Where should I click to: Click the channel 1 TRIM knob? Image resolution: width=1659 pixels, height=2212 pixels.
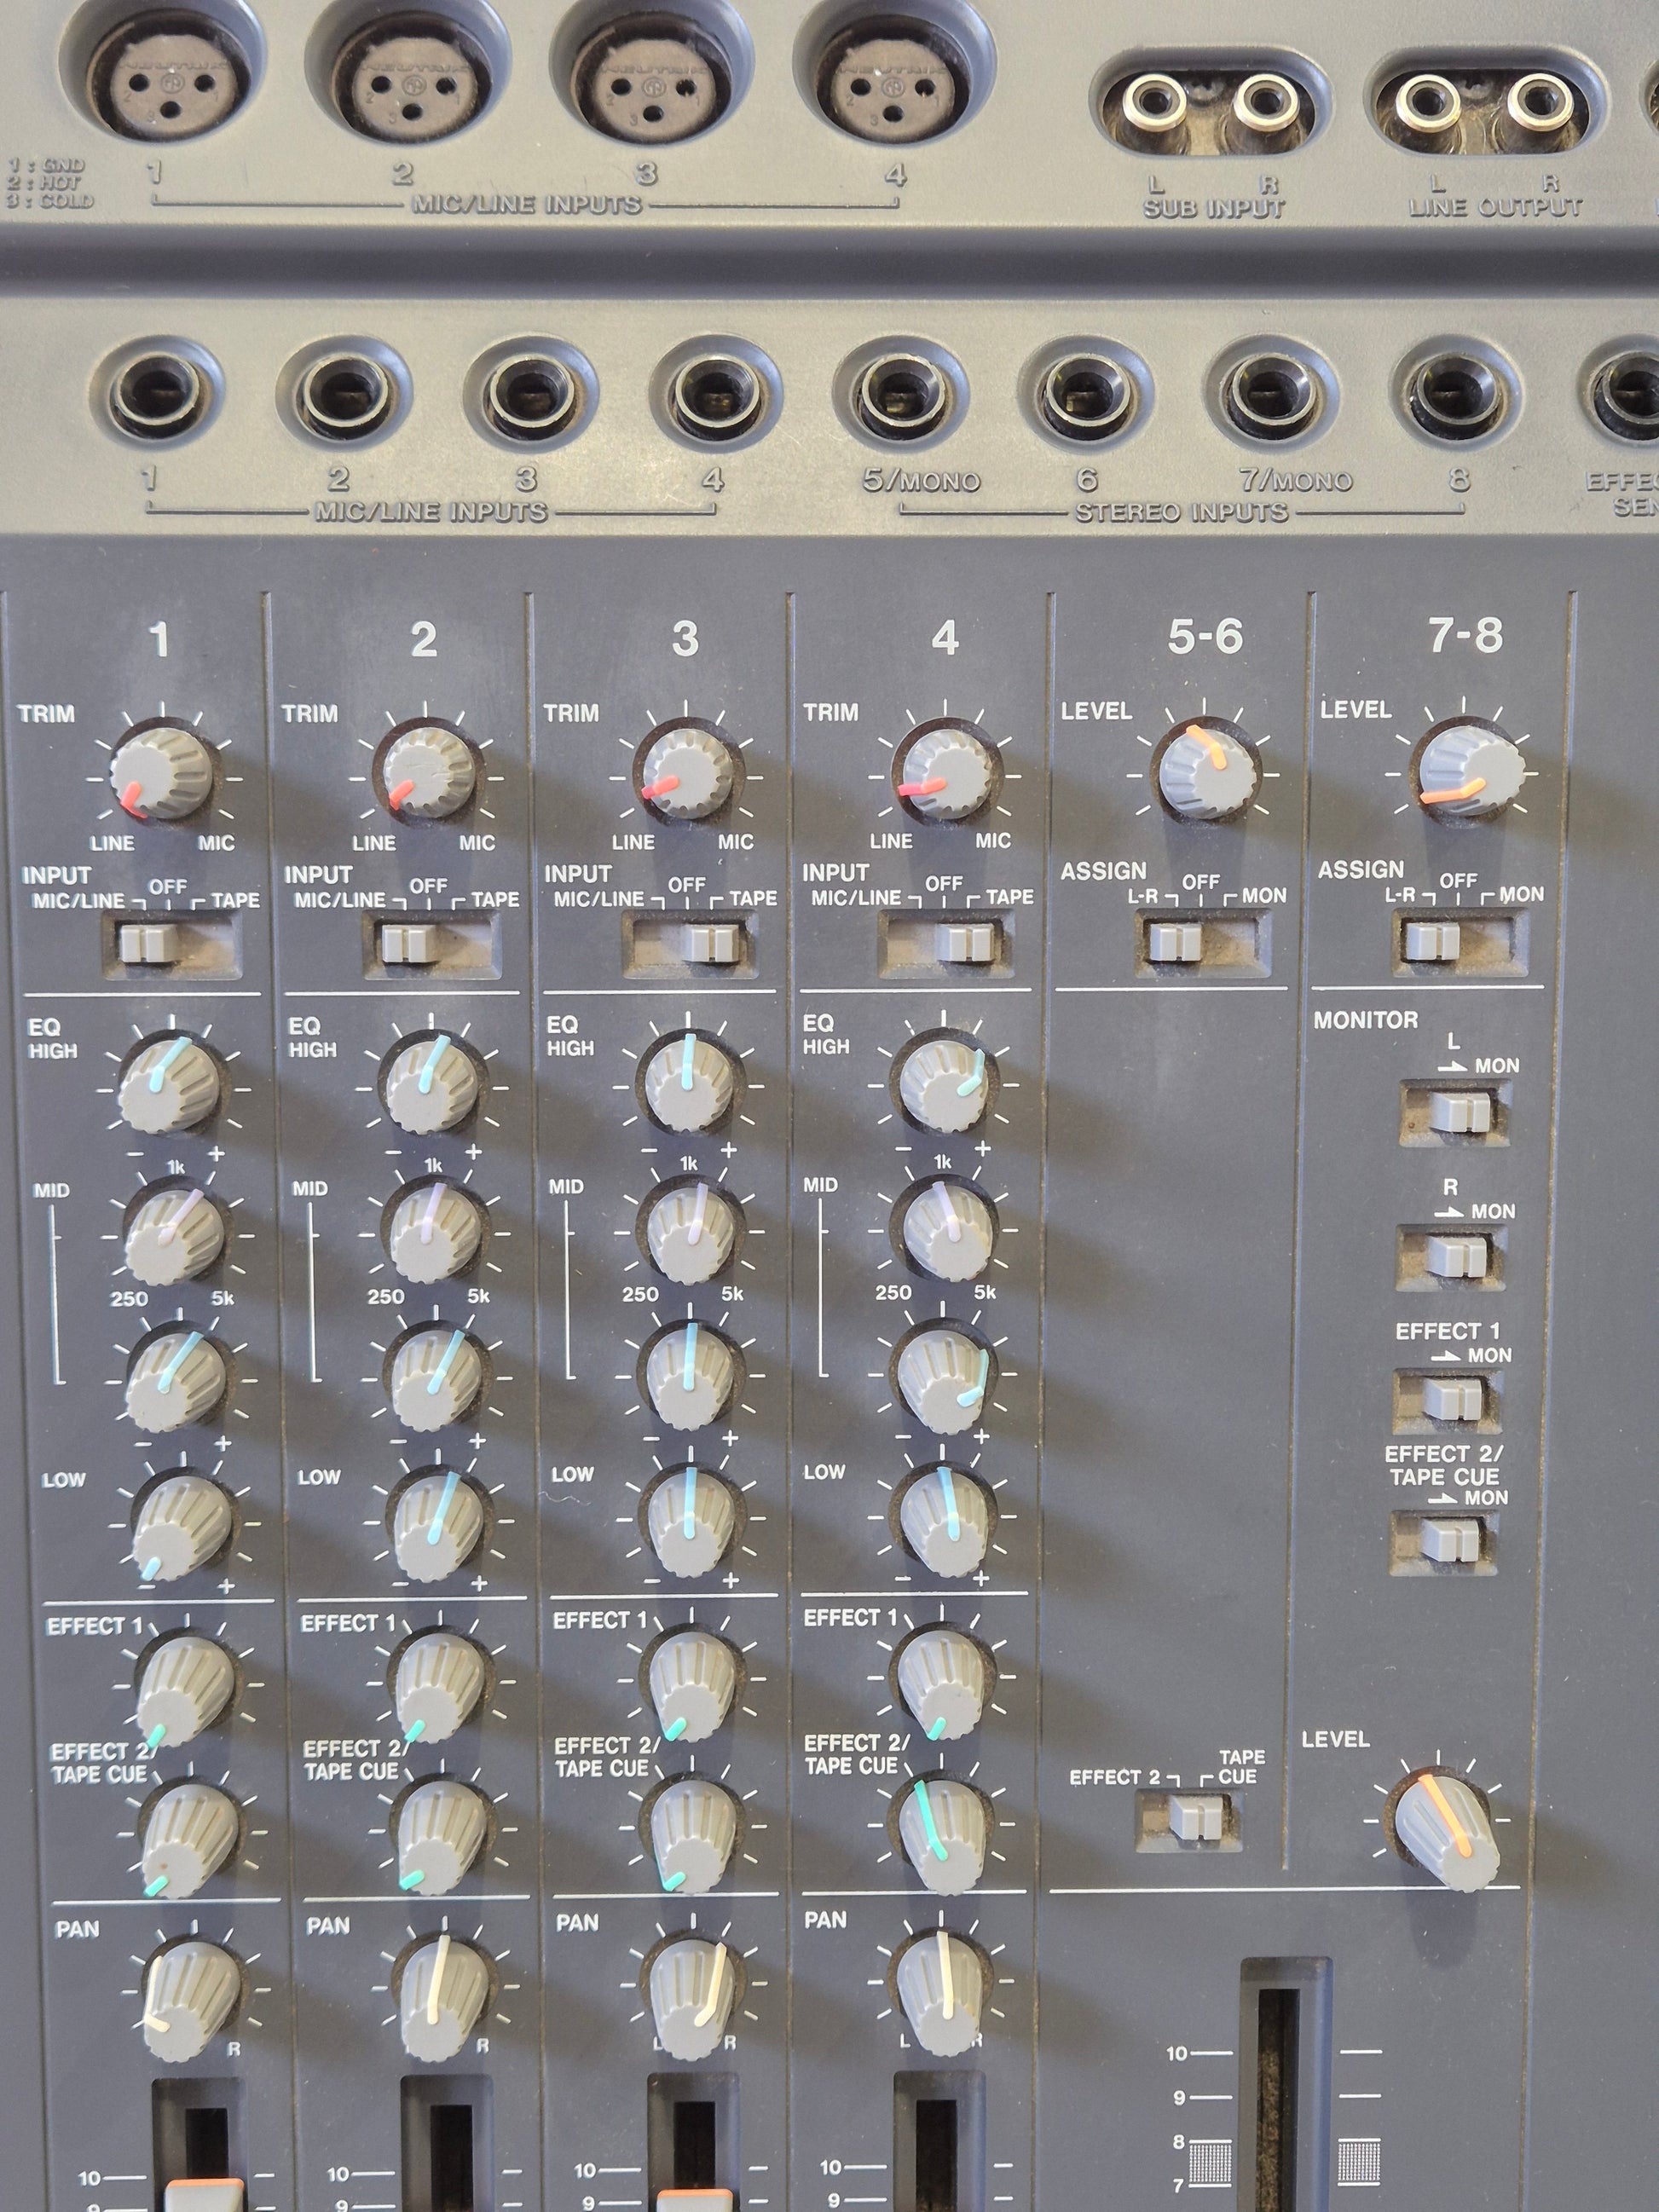coord(162,773)
